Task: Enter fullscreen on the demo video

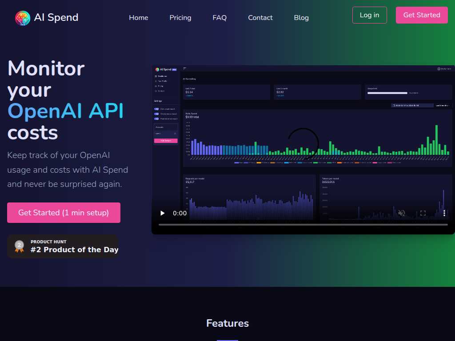Action: click(x=423, y=213)
